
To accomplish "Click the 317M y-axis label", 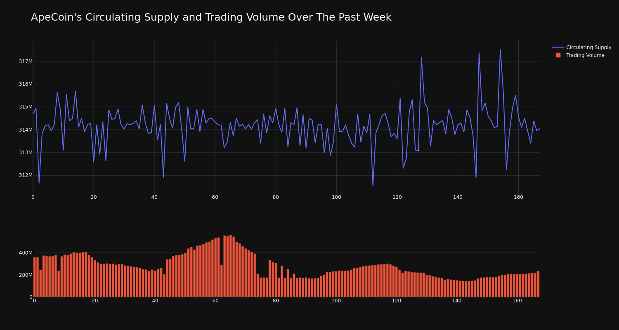I will 26,61.
